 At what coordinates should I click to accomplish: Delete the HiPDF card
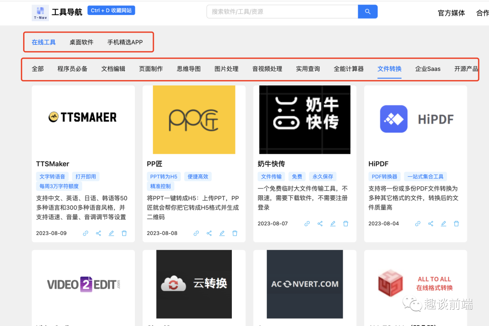pyautogui.click(x=456, y=223)
